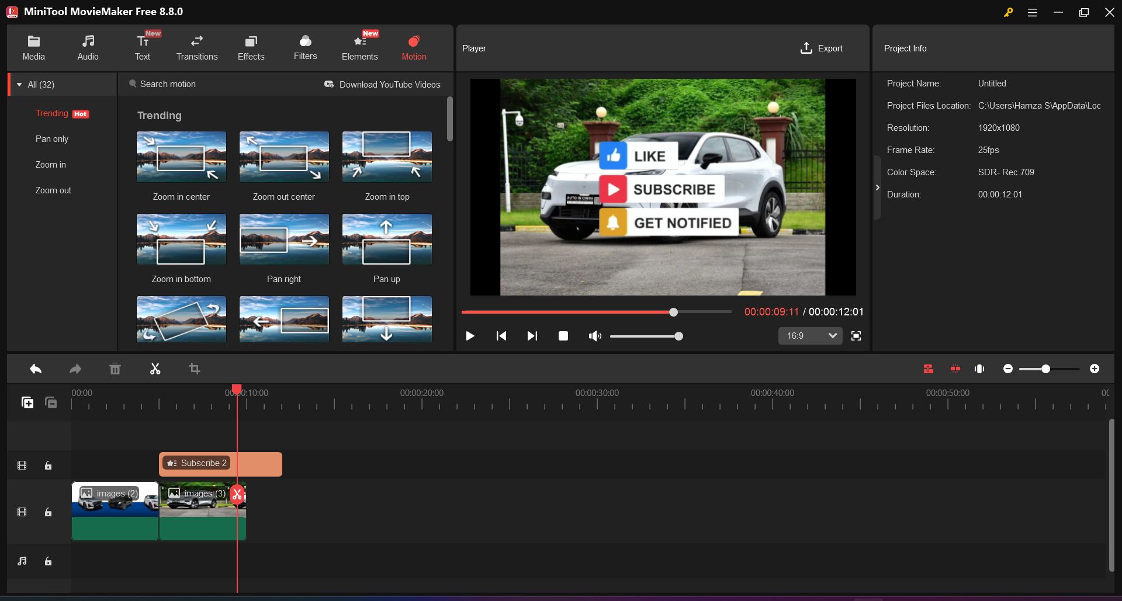The image size is (1122, 601).
Task: Open the Audio tab
Action: pyautogui.click(x=88, y=48)
